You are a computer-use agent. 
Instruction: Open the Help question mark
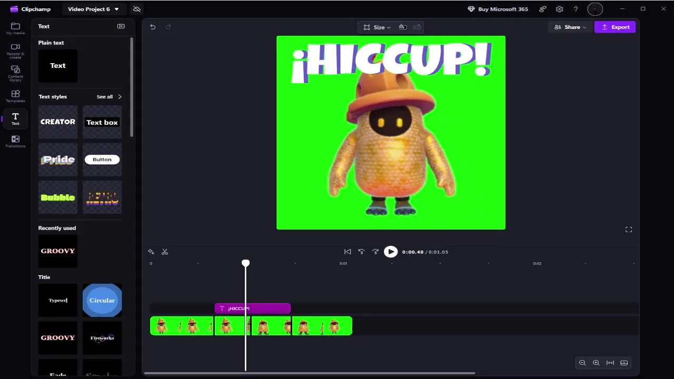coord(576,9)
